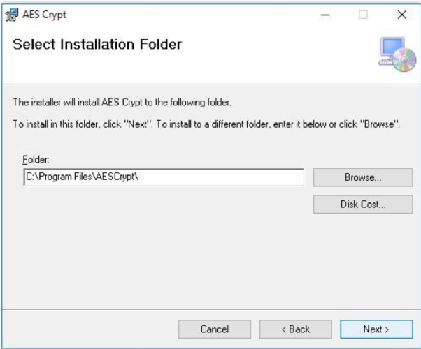The height and width of the screenshot is (349, 421).
Task: Click the "Select Installation Folder" heading
Action: pos(97,45)
